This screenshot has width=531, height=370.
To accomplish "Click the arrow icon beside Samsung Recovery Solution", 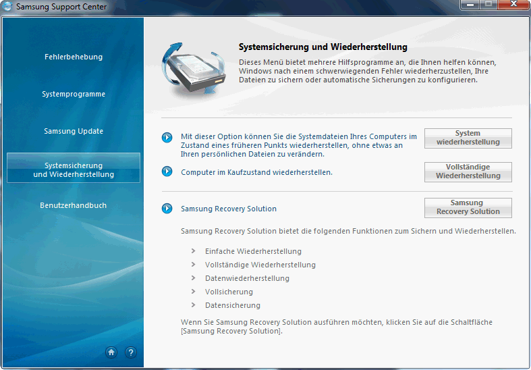I will (x=167, y=209).
